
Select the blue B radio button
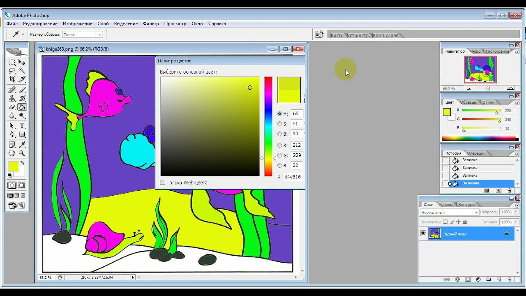[280, 165]
